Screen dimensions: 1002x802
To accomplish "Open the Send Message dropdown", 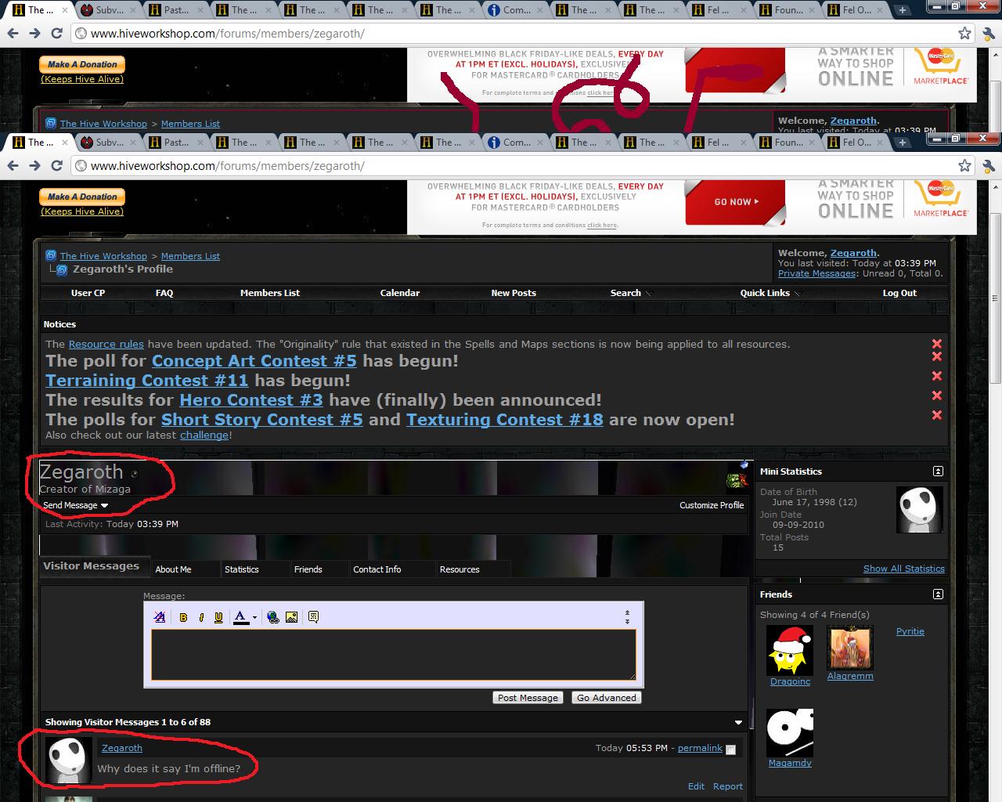I will coord(75,505).
